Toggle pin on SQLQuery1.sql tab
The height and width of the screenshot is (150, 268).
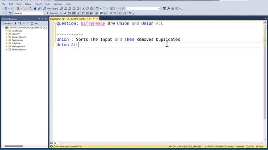tap(94, 19)
